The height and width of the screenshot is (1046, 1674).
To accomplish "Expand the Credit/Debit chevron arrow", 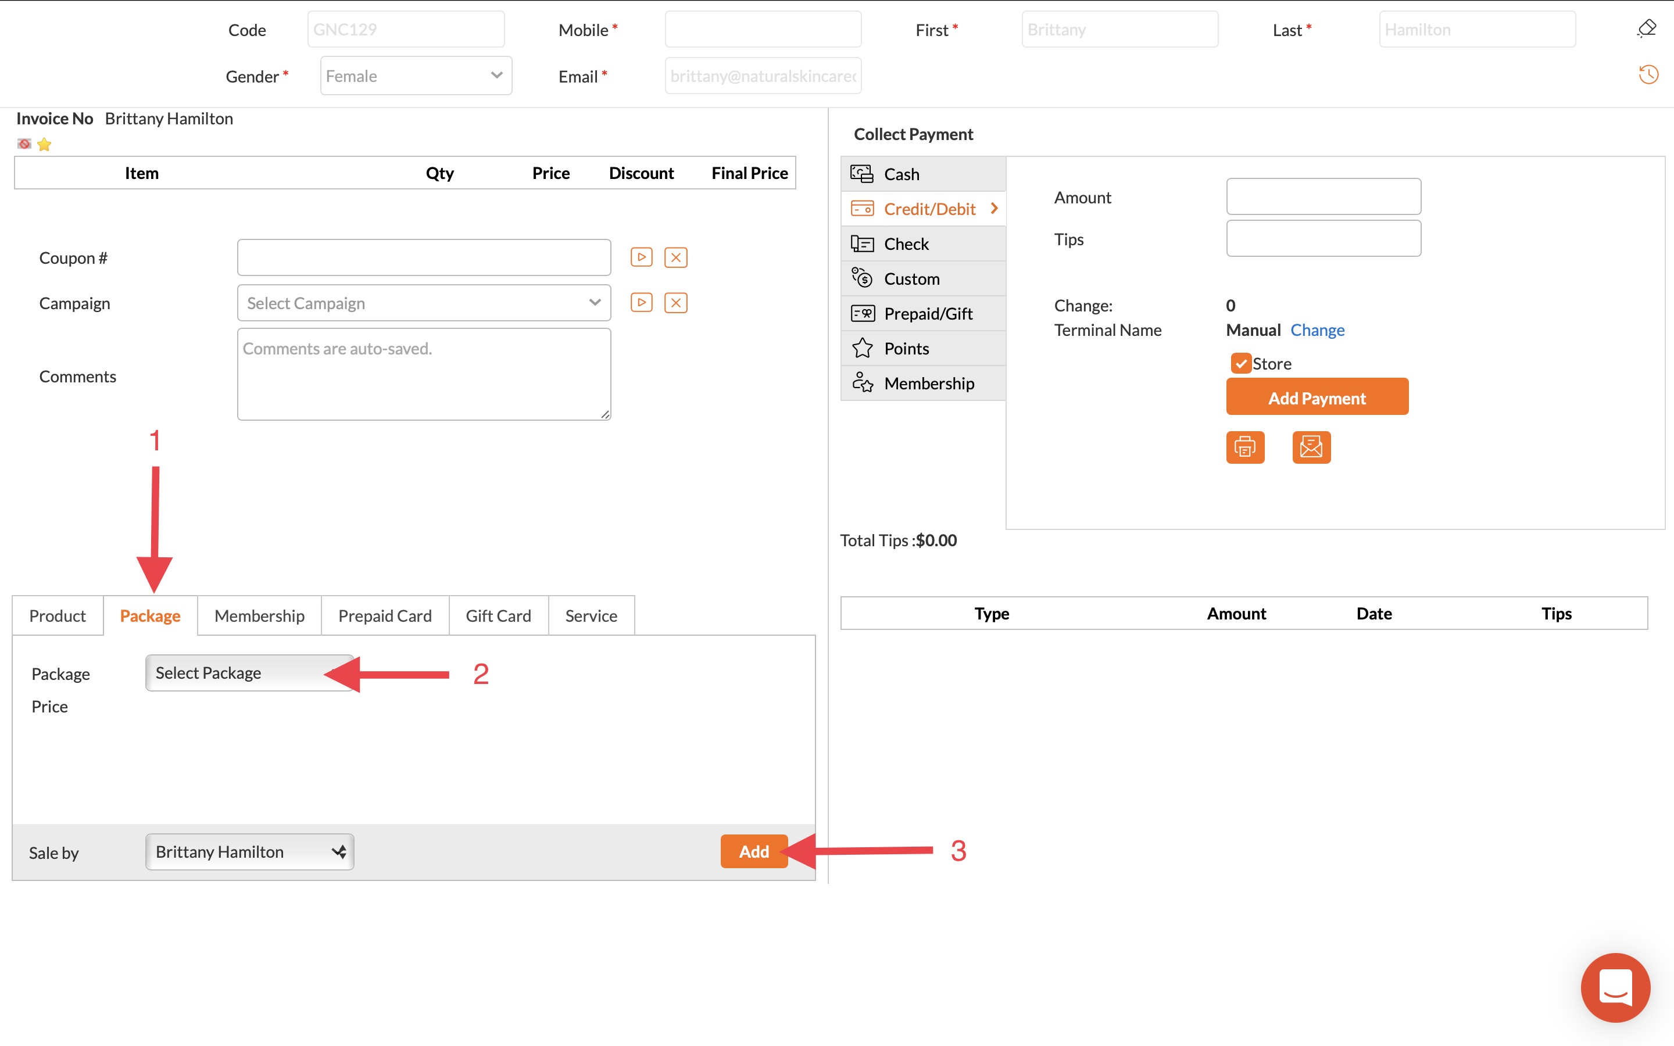I will 994,208.
